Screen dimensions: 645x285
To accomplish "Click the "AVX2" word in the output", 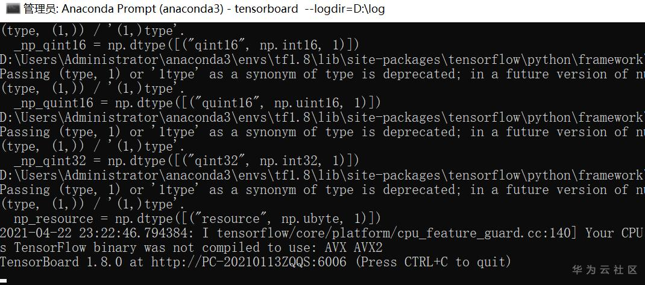I will point(368,248).
